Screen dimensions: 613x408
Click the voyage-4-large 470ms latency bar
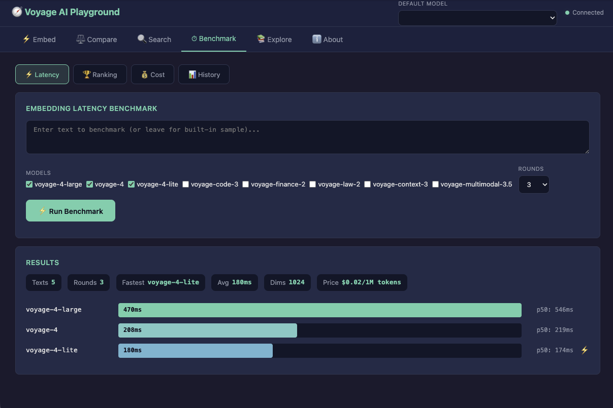(x=320, y=310)
